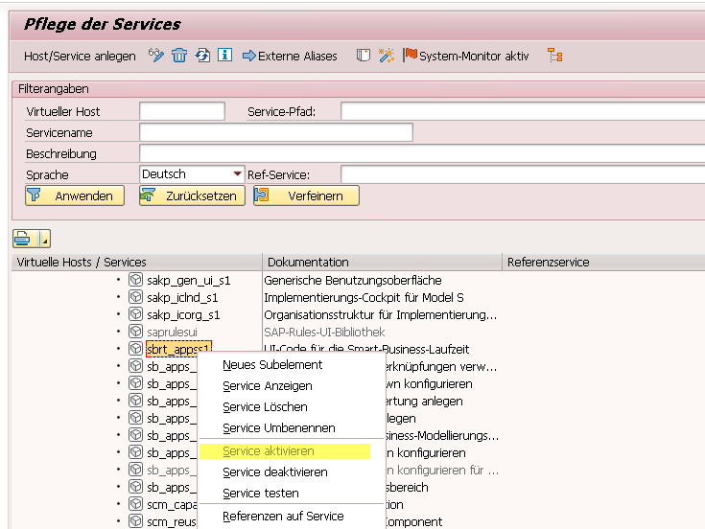Choose 'Neues Subelement' in context menu
The height and width of the screenshot is (529, 705).
[x=272, y=365]
